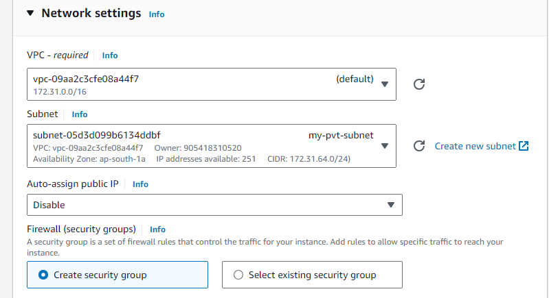Viewport: 549px width, 298px height.
Task: Open Auto-assign public IP dropdown
Action: [x=390, y=205]
